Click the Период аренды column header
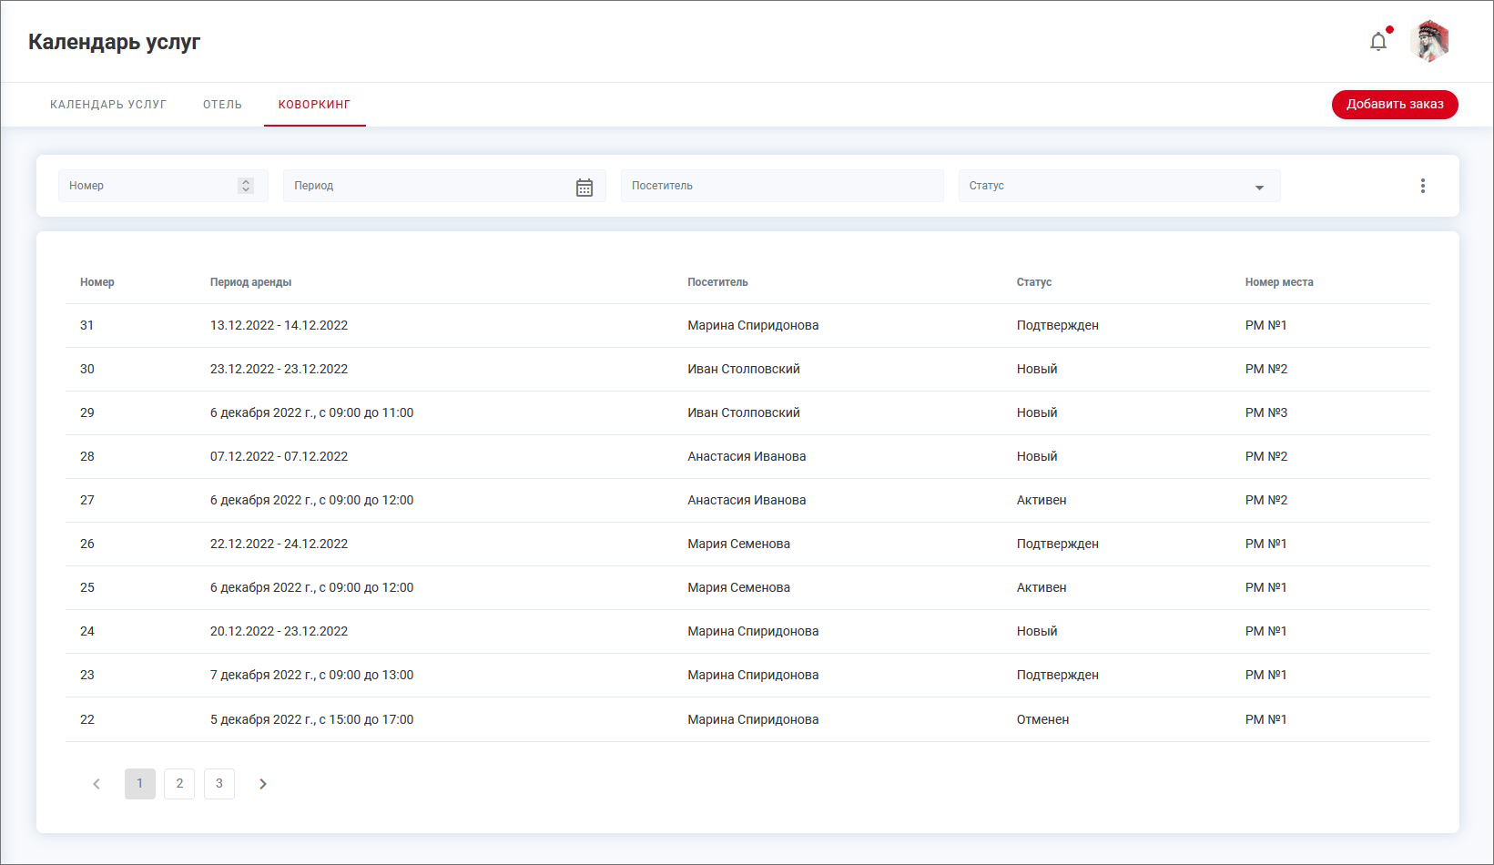Image resolution: width=1494 pixels, height=865 pixels. tap(250, 282)
